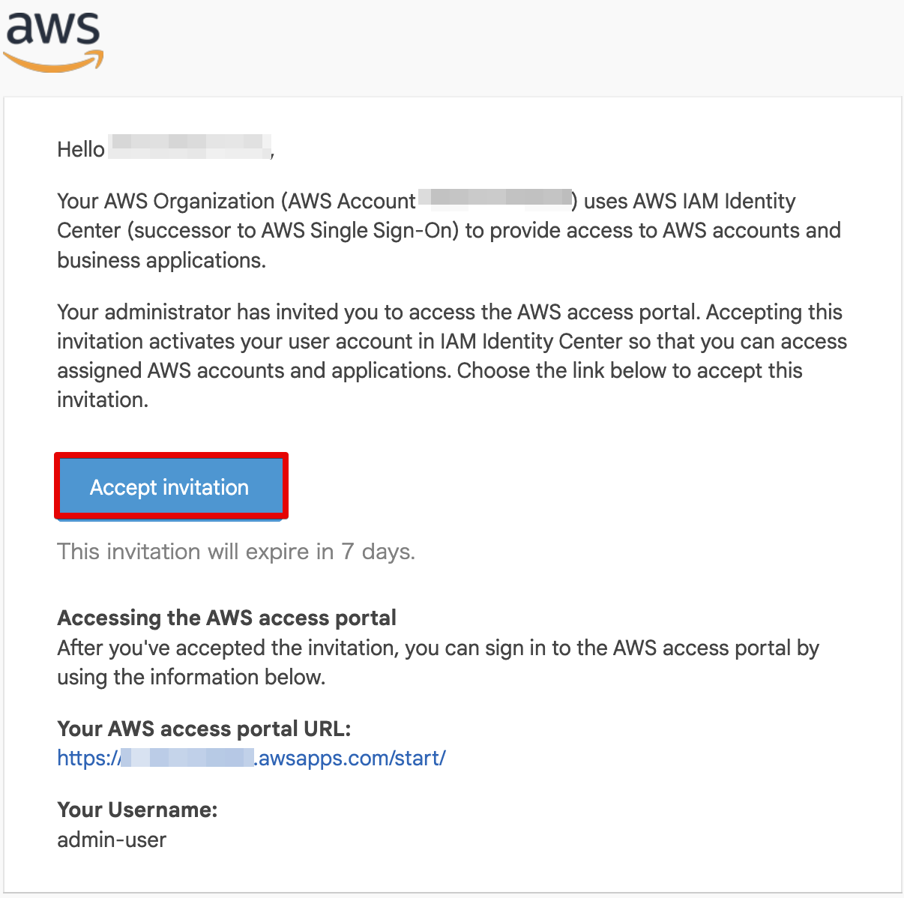Click the invitation expiration notice text

(235, 551)
